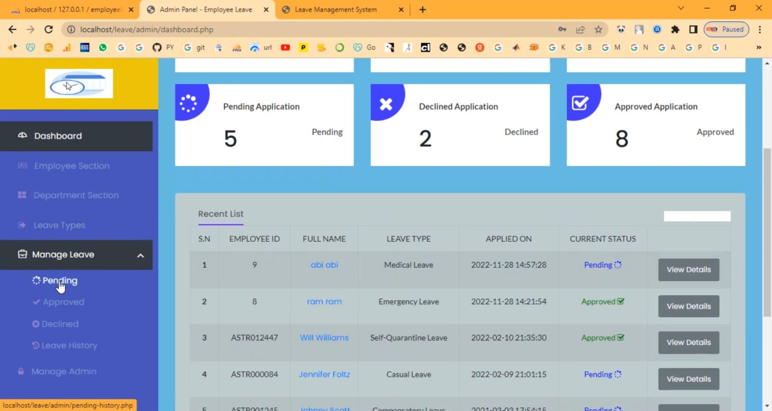Expand the Department Section menu

(x=76, y=195)
